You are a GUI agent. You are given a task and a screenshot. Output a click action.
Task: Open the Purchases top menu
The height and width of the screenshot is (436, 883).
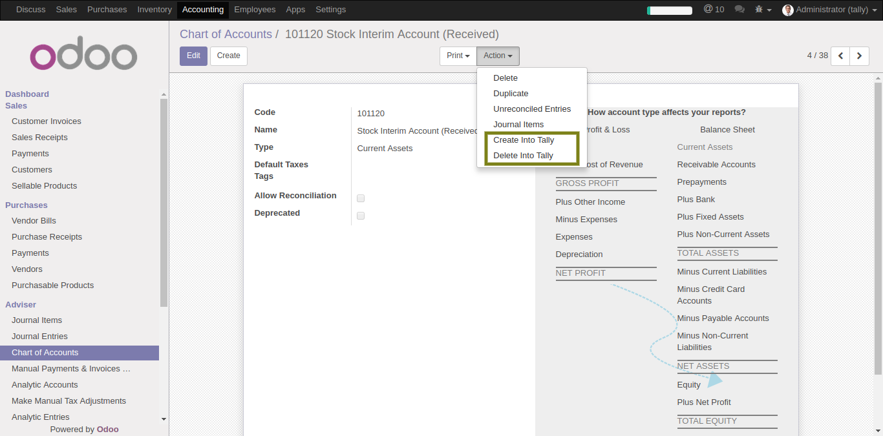(x=107, y=10)
